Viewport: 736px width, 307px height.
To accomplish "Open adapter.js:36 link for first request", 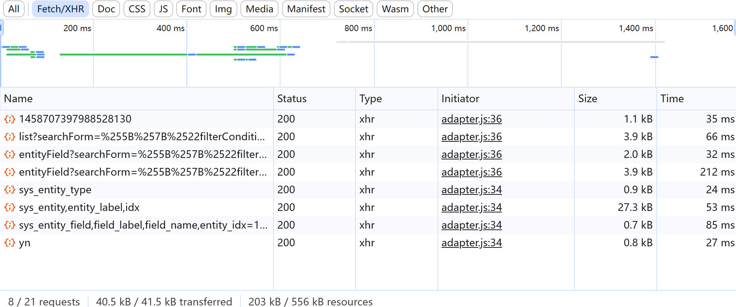I will tap(471, 119).
